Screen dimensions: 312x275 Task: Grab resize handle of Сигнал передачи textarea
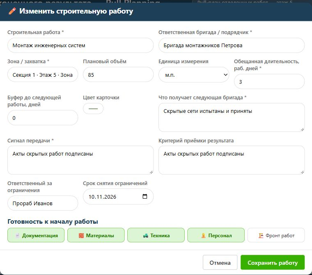(151, 172)
